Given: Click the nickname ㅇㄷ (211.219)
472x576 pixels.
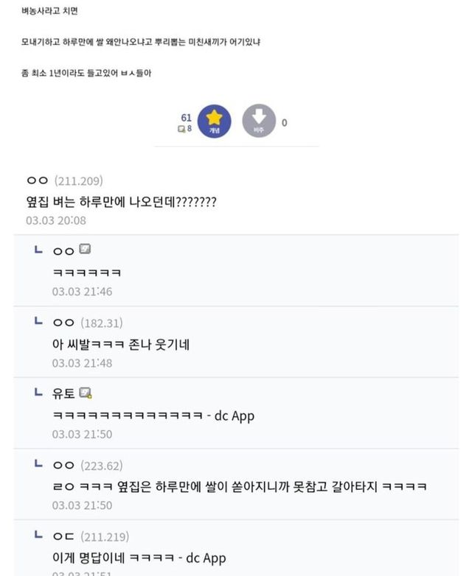Looking at the screenshot, I should point(63,536).
